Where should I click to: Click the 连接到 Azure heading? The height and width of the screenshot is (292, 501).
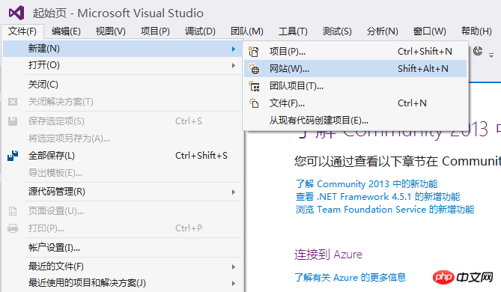coord(328,255)
